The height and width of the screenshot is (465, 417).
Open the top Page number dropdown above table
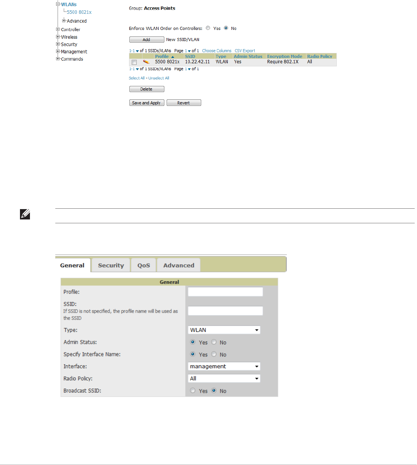pyautogui.click(x=188, y=51)
